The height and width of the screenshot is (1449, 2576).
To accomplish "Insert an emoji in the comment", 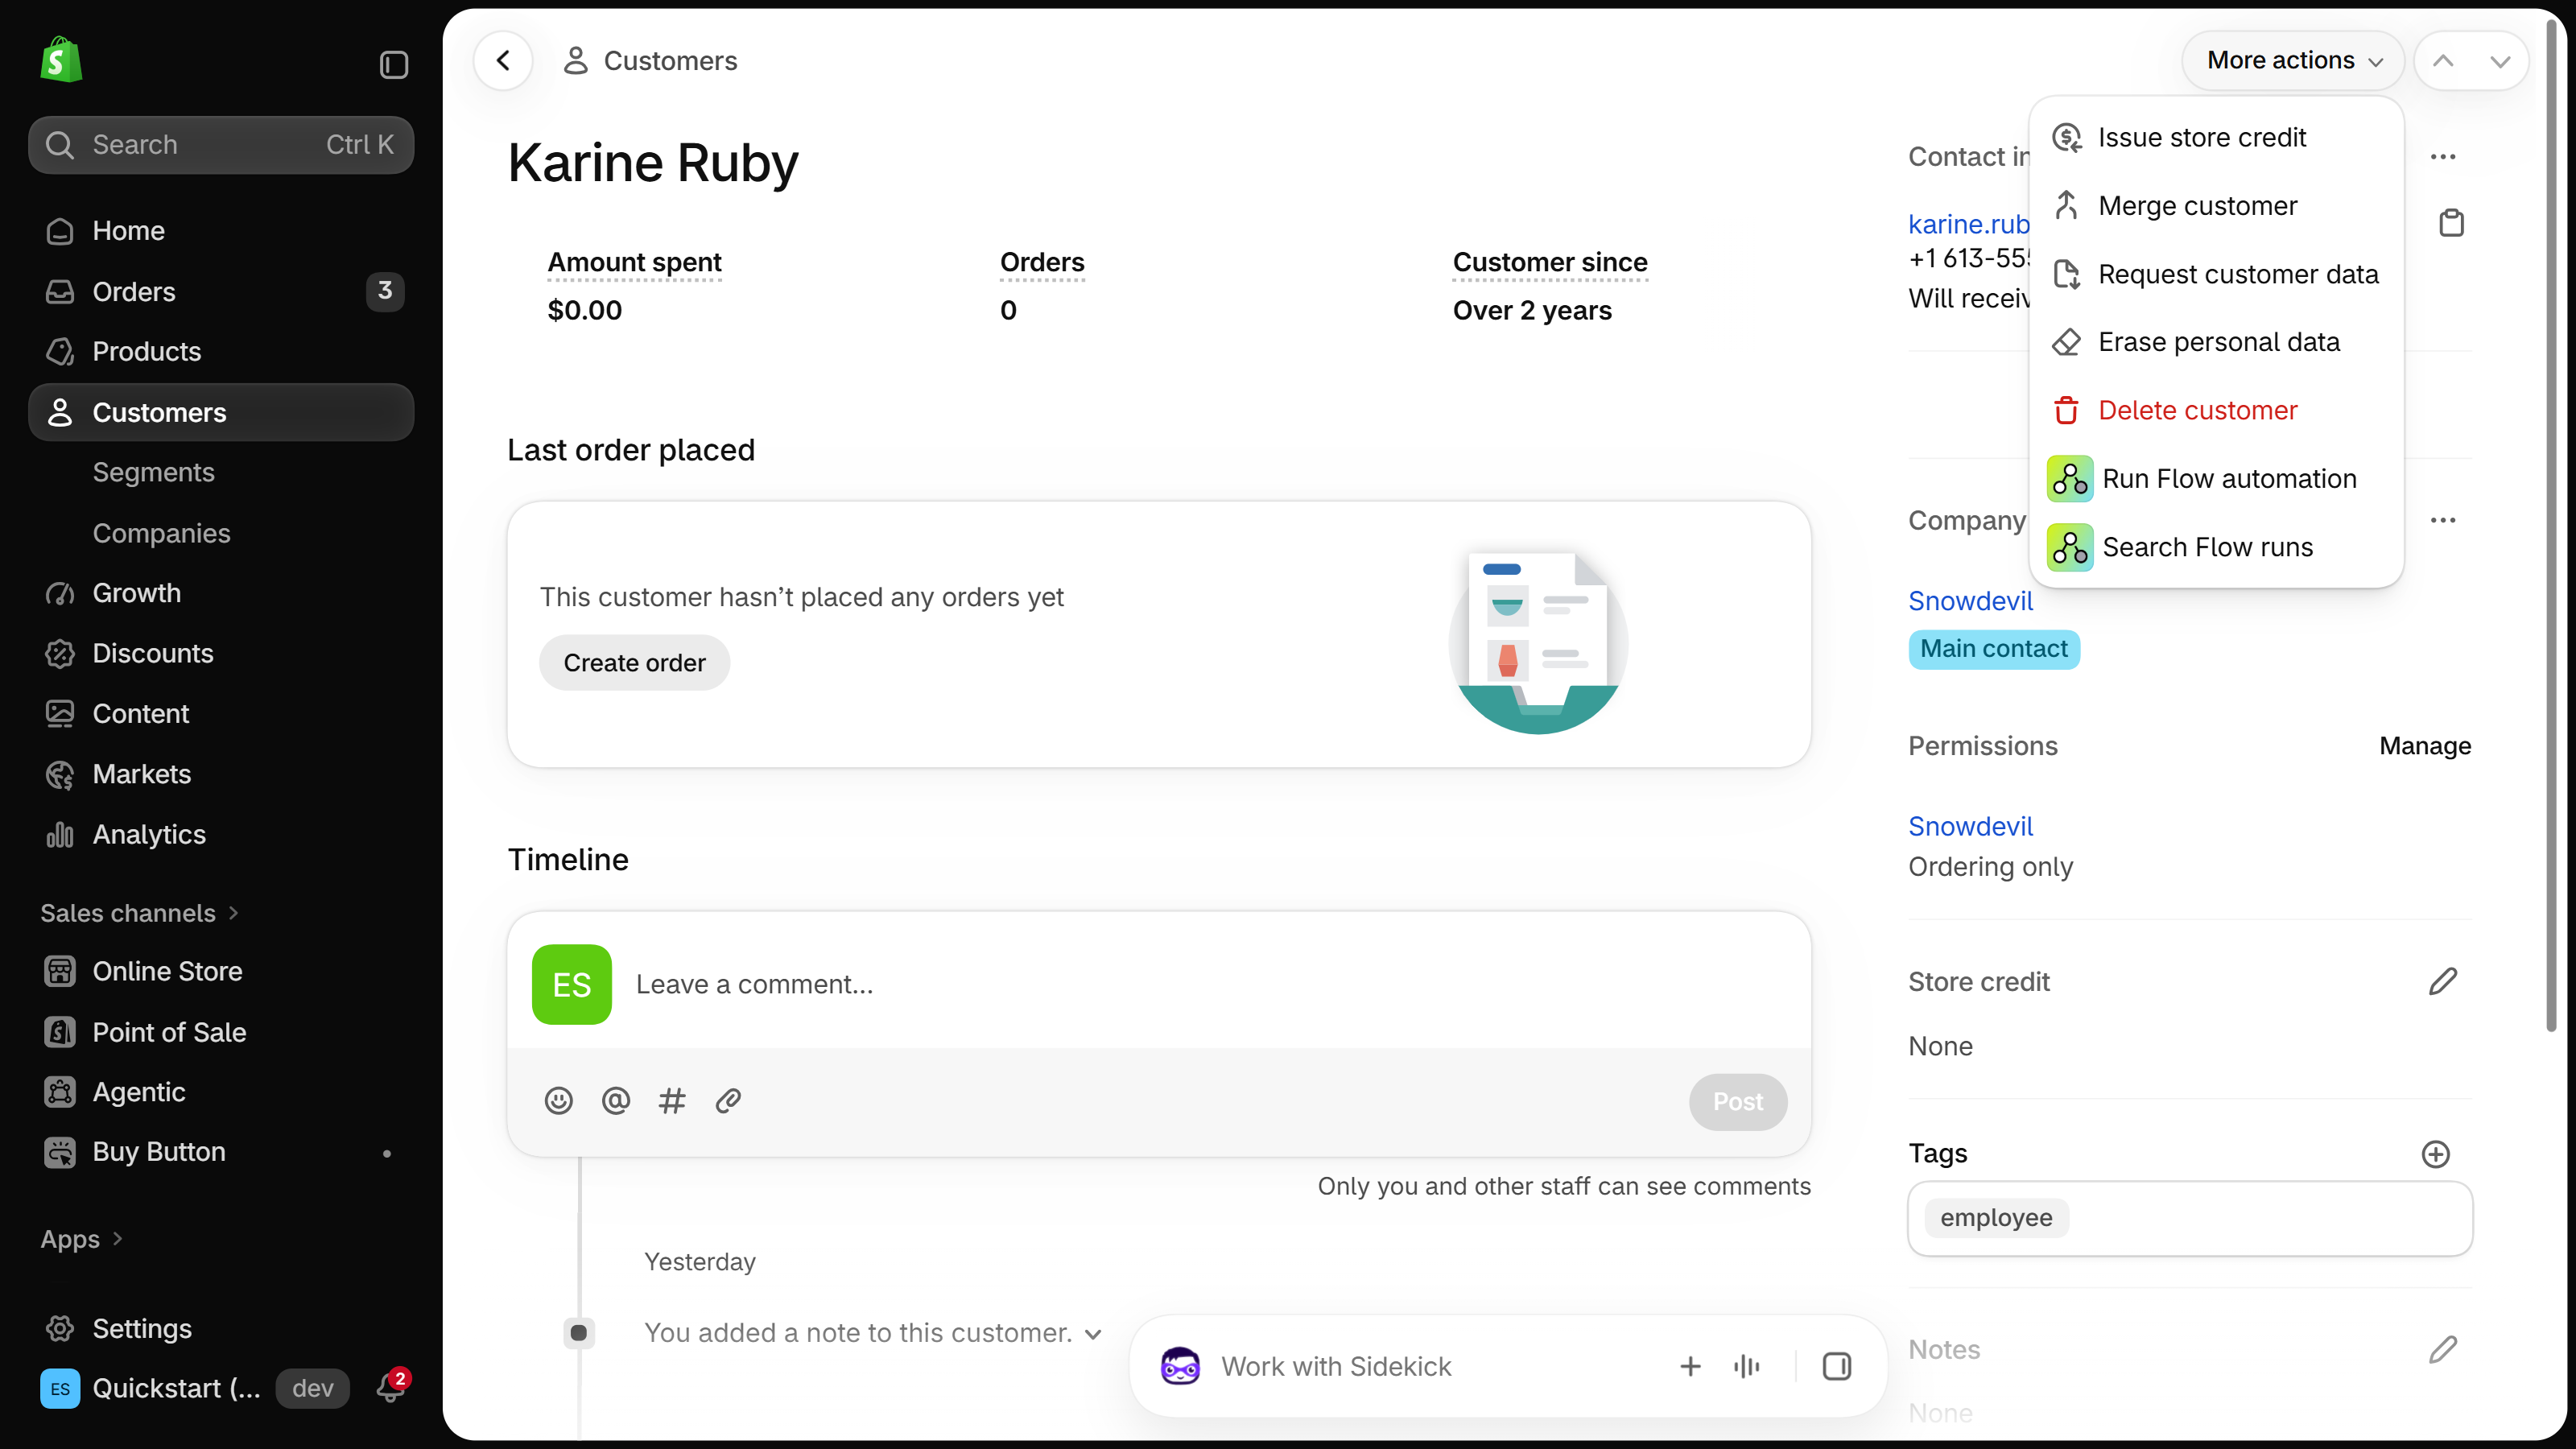I will pos(558,1101).
